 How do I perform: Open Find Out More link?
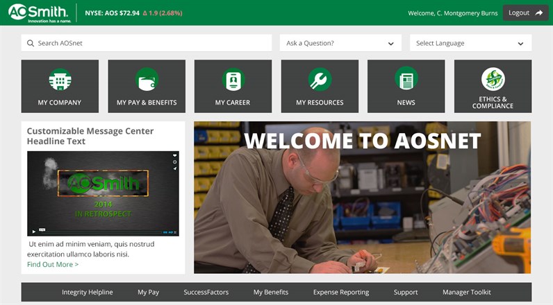point(53,264)
